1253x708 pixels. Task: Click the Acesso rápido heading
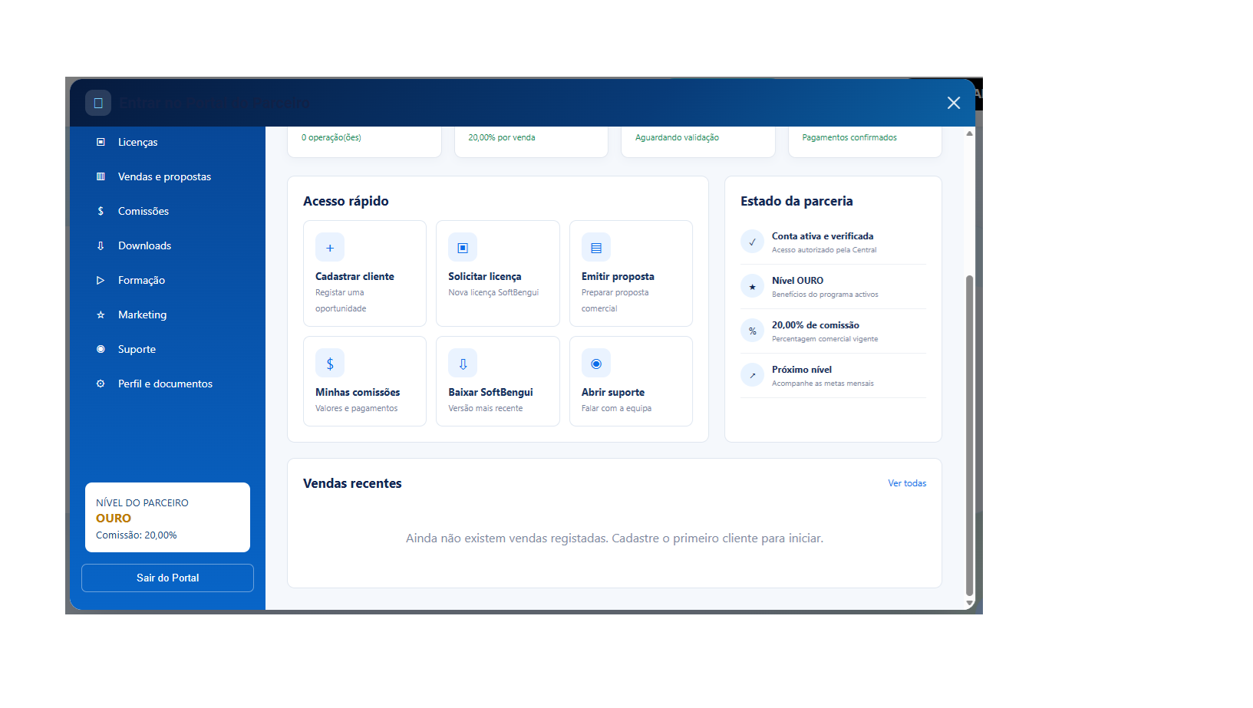(x=346, y=201)
